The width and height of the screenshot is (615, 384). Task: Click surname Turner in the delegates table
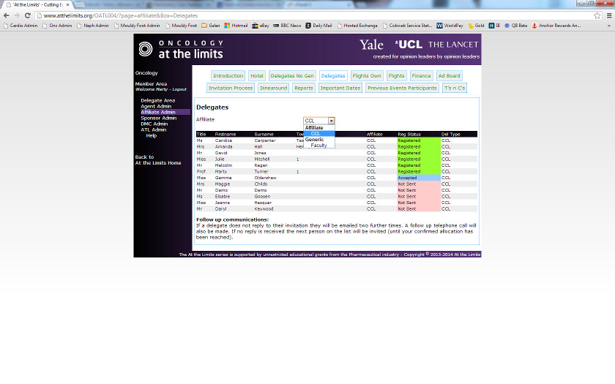pos(261,172)
